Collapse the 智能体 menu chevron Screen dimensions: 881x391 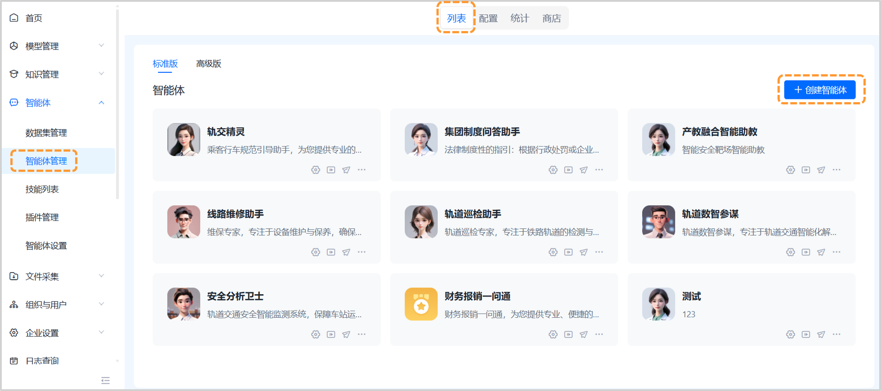click(x=102, y=103)
